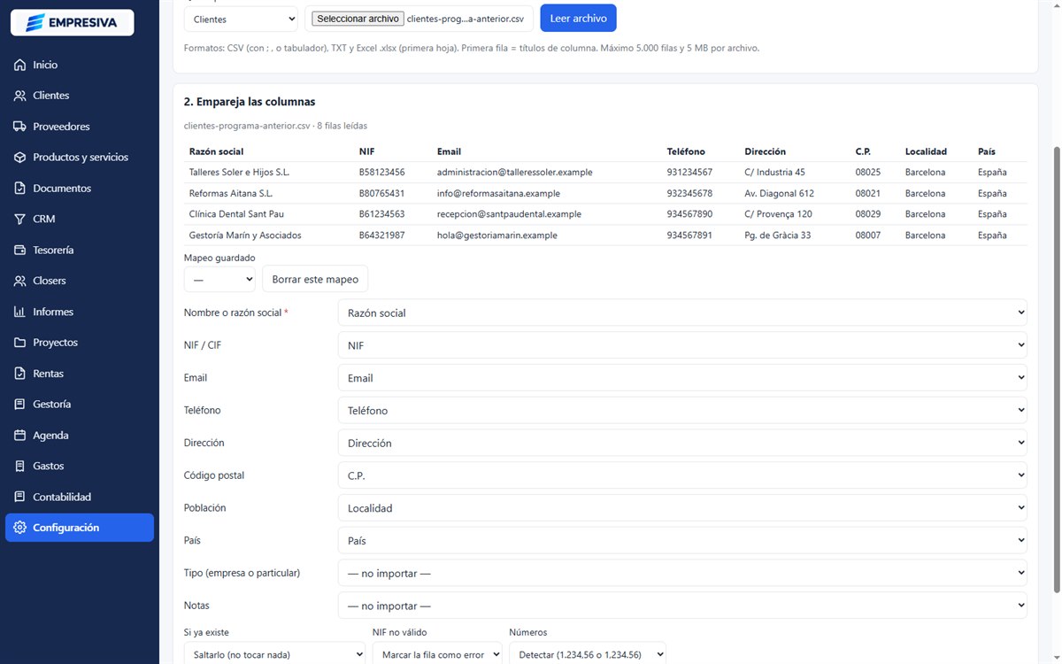This screenshot has width=1062, height=664.
Task: Open the Dirección column mapping dropdown
Action: 682,443
